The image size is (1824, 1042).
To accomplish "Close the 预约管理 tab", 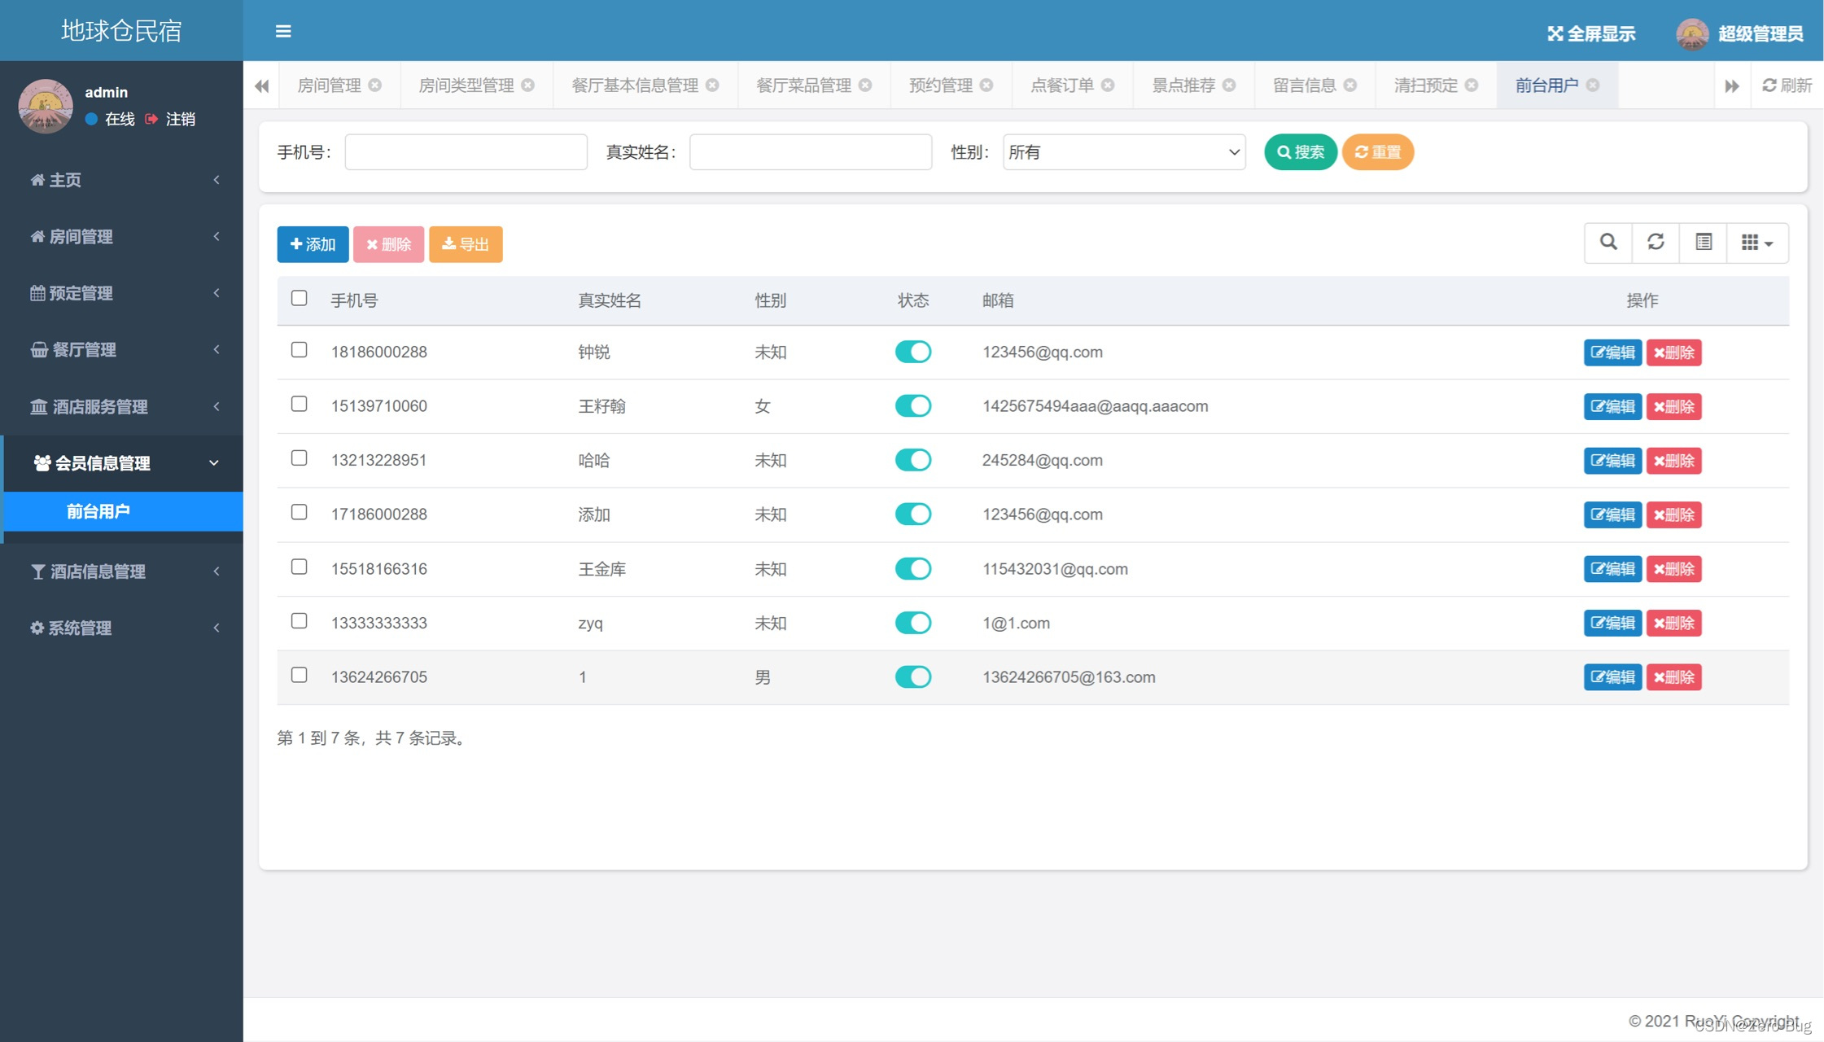I will (x=986, y=85).
